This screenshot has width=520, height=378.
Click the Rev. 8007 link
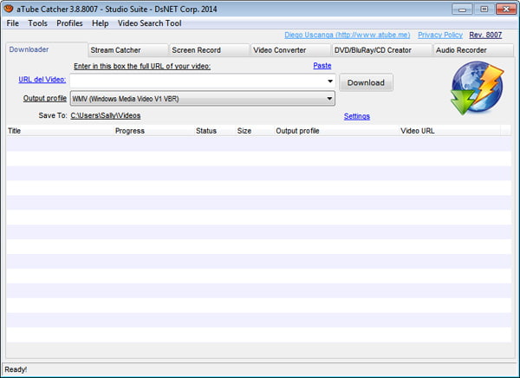pos(485,35)
